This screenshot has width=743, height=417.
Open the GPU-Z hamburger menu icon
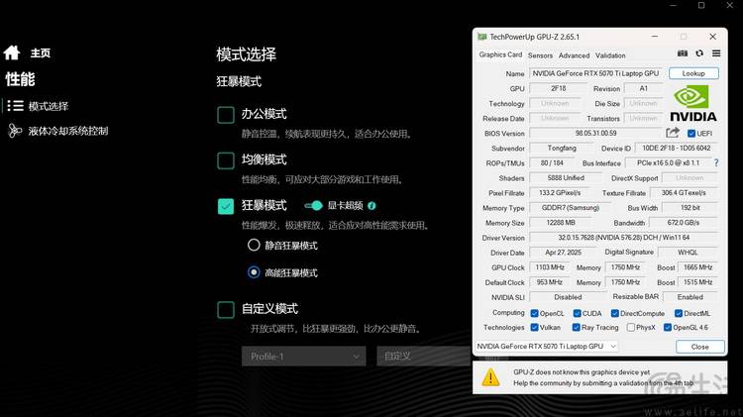tap(716, 53)
